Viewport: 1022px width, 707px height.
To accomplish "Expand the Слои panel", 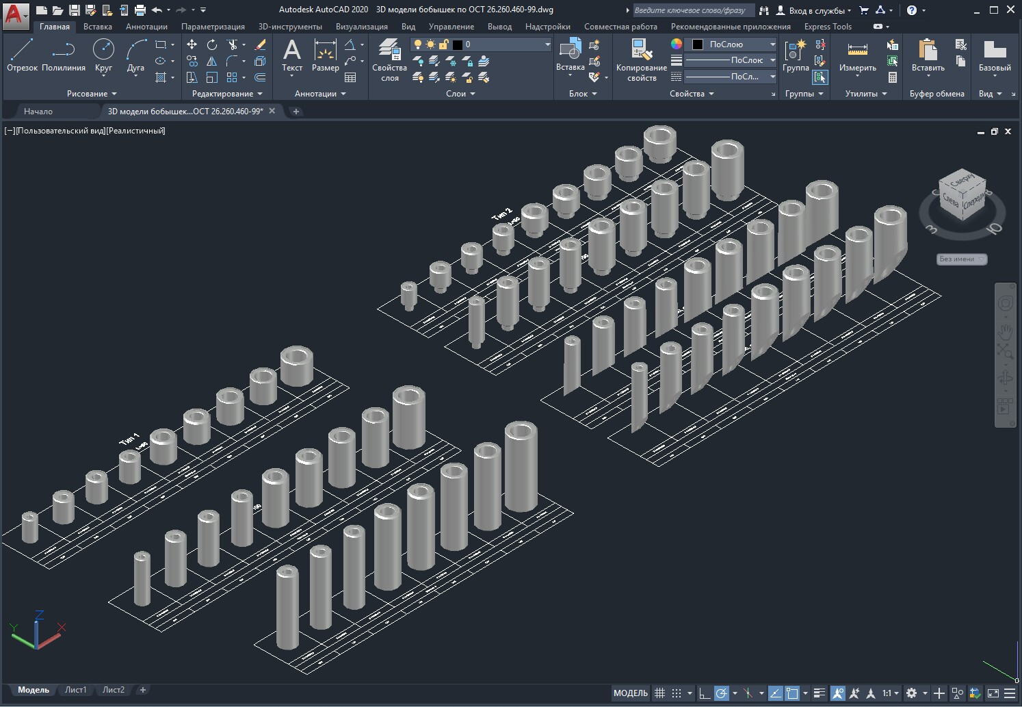I will point(460,94).
